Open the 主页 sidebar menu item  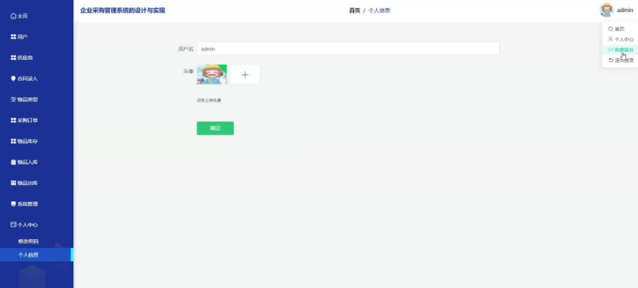19,16
